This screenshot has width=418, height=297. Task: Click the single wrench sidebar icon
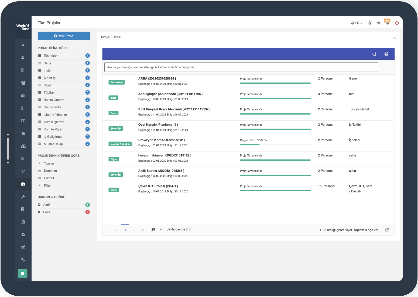23,197
